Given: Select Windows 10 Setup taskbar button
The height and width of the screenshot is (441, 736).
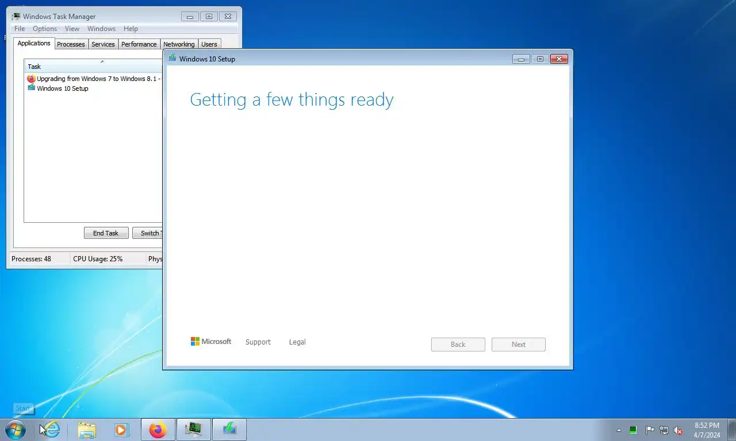Looking at the screenshot, I should [229, 430].
